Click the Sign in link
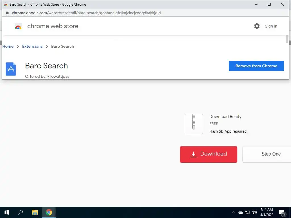The width and height of the screenshot is (291, 218). point(271,26)
